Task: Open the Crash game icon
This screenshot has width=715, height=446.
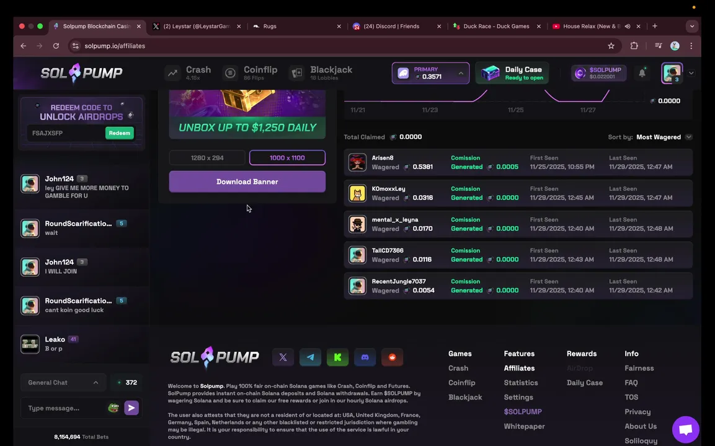Action: point(172,73)
